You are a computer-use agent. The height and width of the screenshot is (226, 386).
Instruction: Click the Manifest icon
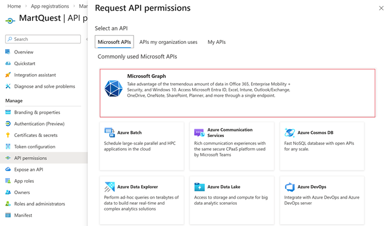8,215
